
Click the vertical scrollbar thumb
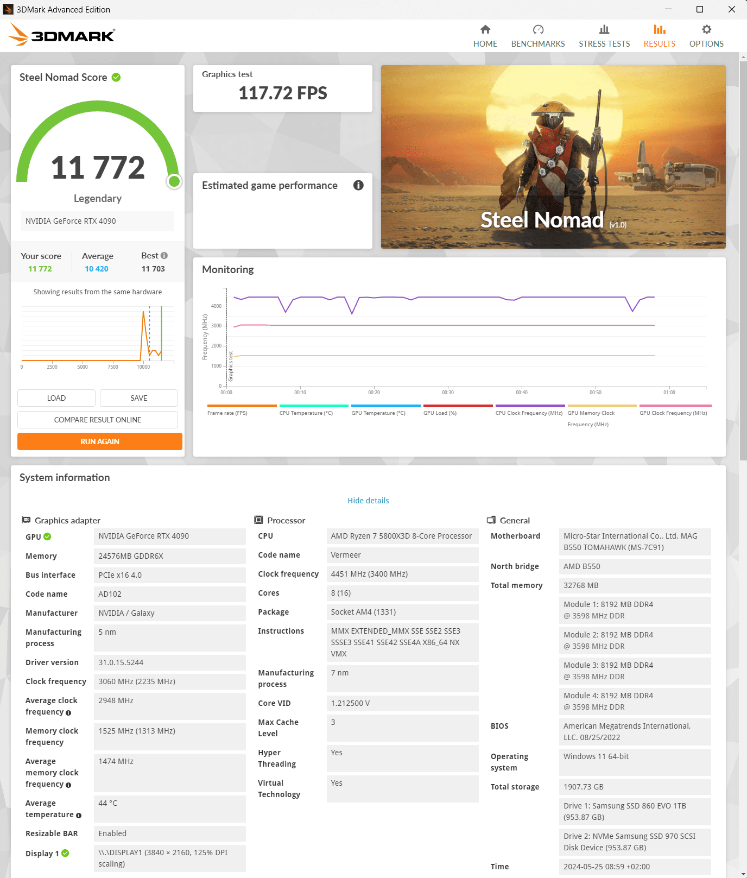pyautogui.click(x=743, y=261)
